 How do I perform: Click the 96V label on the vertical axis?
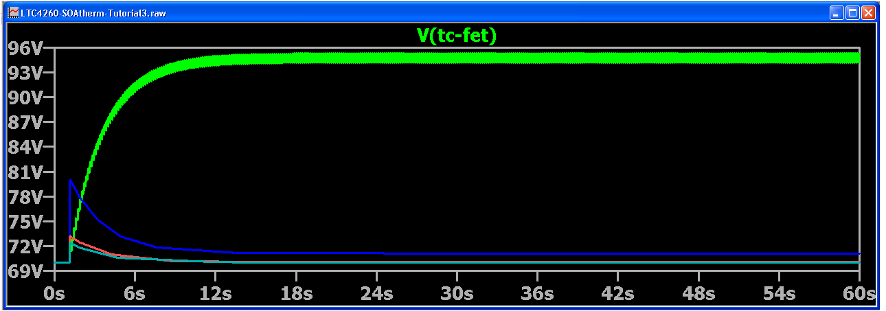(25, 48)
